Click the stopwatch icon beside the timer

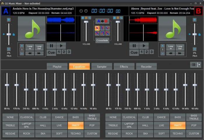[81, 11]
